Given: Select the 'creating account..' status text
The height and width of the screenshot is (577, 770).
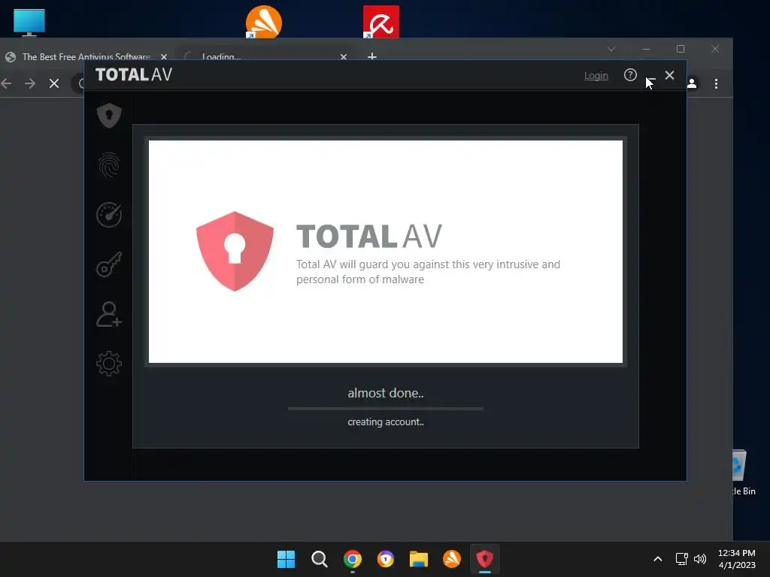Looking at the screenshot, I should click(386, 422).
